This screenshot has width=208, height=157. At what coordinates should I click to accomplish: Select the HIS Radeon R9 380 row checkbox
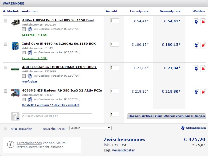tap(6, 91)
